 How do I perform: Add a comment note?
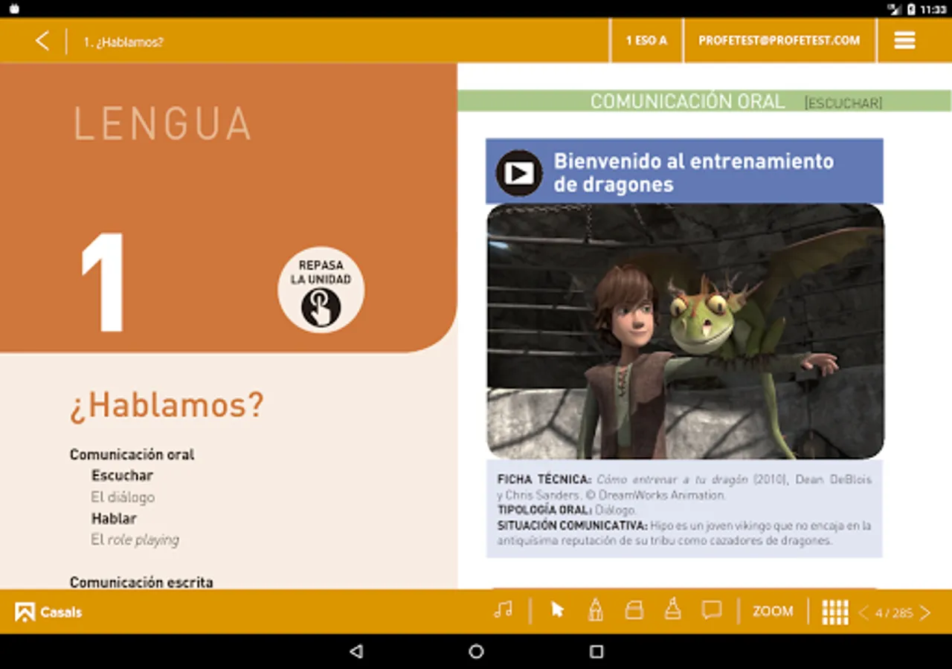(712, 611)
